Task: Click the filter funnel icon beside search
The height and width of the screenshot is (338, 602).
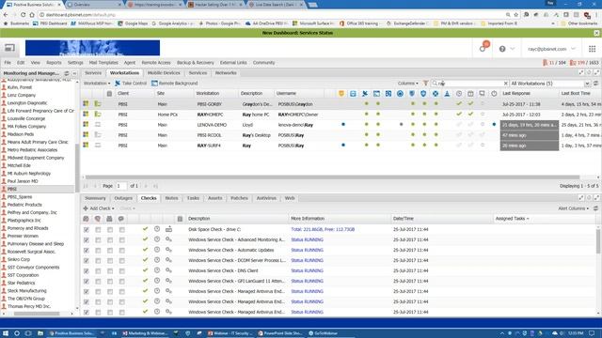Action: 425,84
